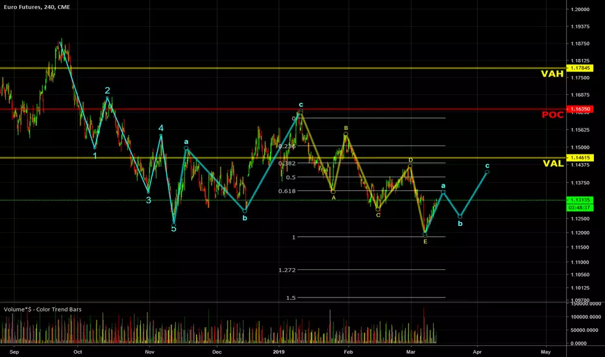Click the May label on the time axis
Screen dimensions: 605x357
coord(545,352)
